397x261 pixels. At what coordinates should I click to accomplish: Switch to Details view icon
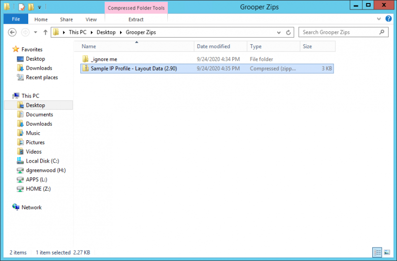pyautogui.click(x=377, y=253)
